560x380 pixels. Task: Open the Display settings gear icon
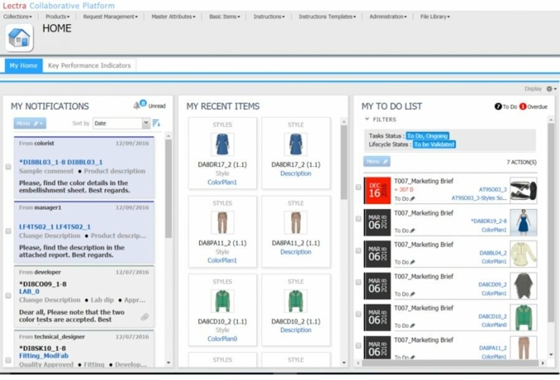pyautogui.click(x=549, y=89)
